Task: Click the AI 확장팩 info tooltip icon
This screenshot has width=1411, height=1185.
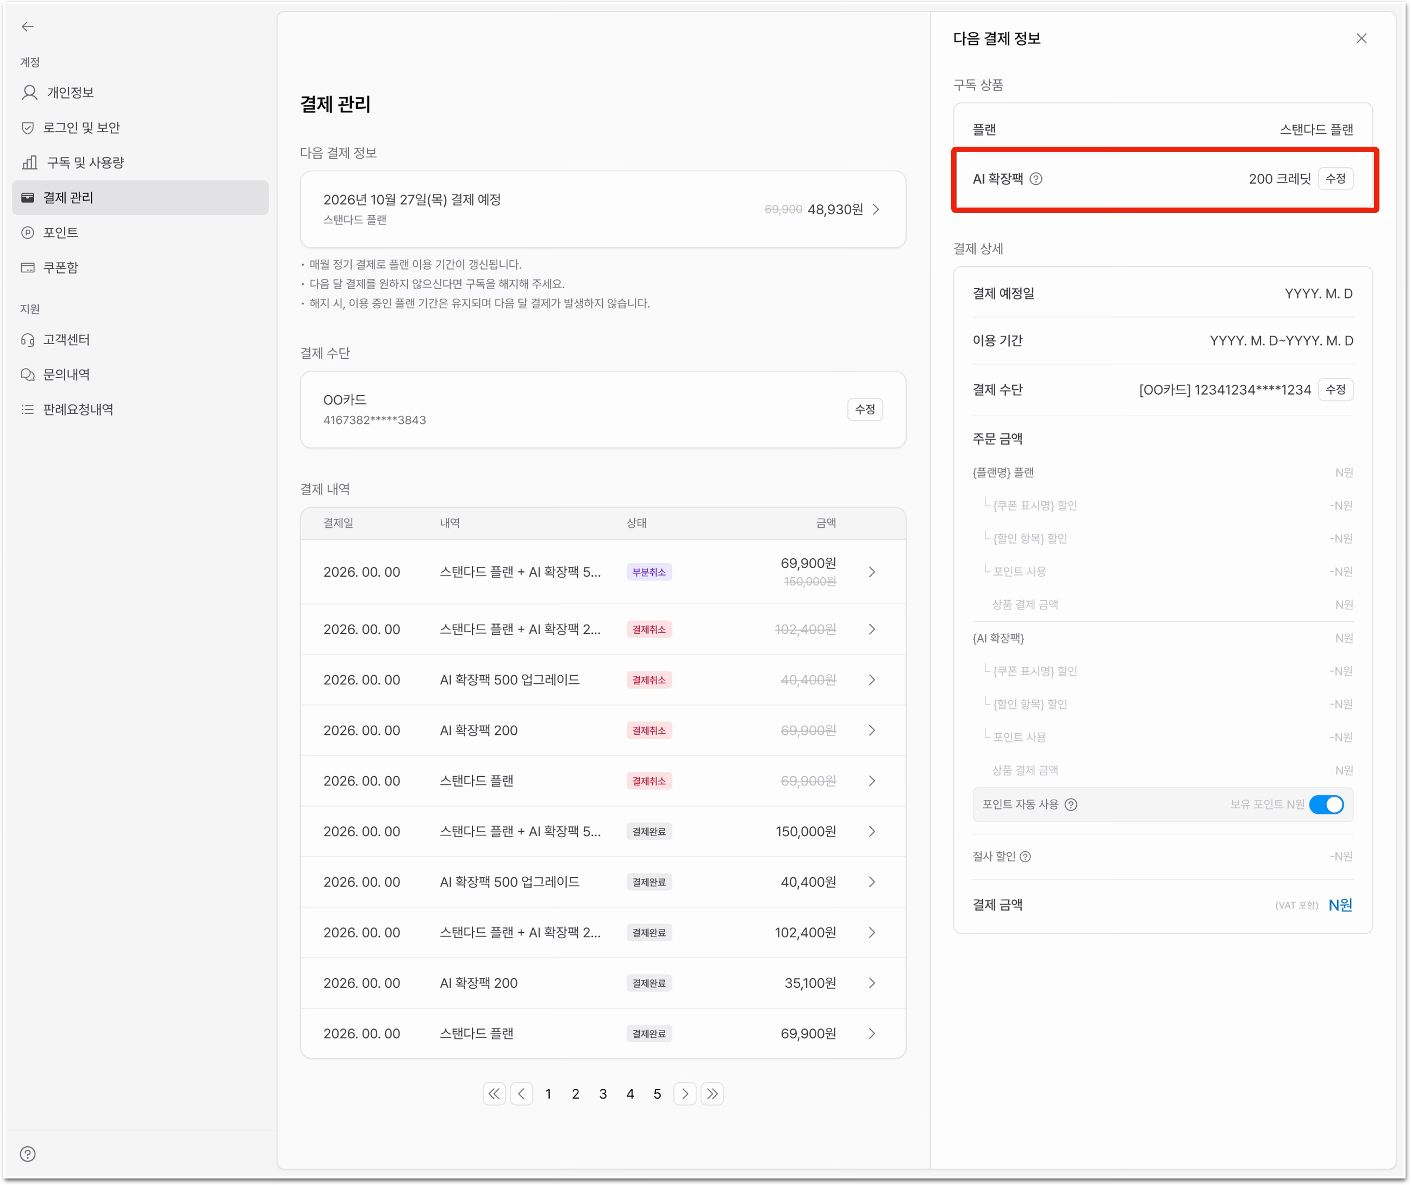Action: coord(1036,179)
